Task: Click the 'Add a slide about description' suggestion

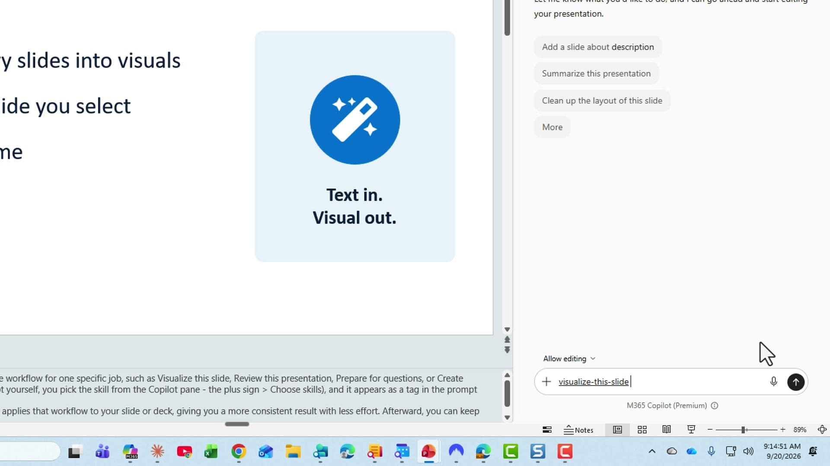Action: [x=598, y=47]
